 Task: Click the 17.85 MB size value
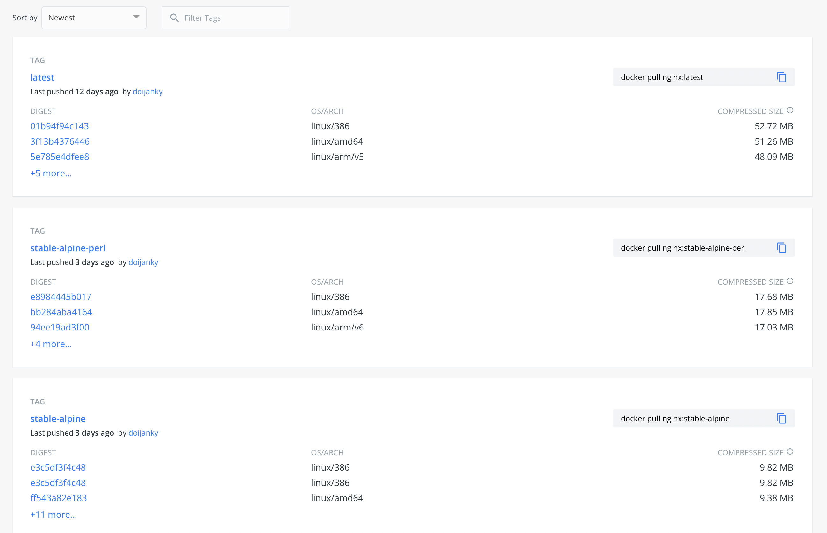[x=774, y=312]
